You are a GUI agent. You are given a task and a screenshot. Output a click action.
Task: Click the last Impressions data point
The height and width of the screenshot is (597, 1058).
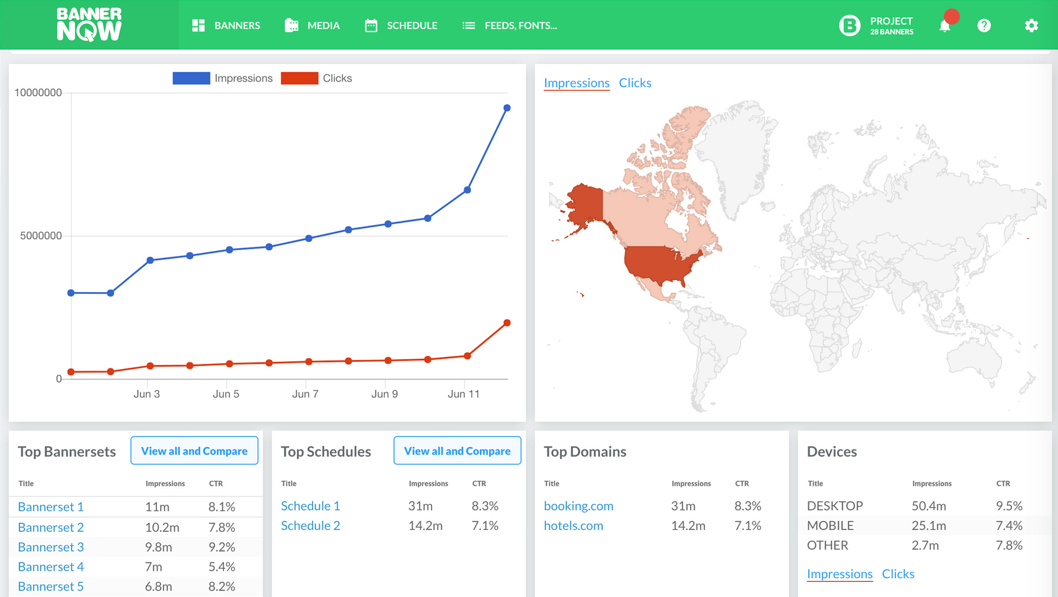pyautogui.click(x=507, y=108)
